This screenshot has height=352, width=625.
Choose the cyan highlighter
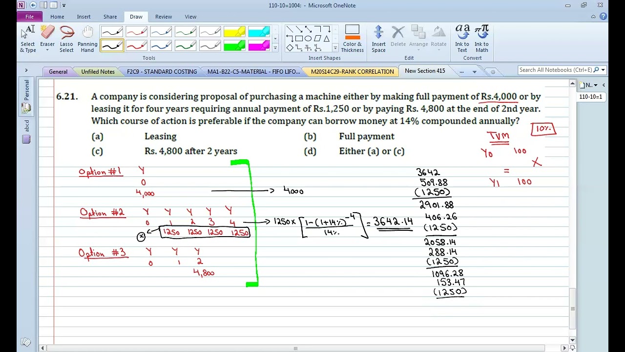[x=258, y=32]
